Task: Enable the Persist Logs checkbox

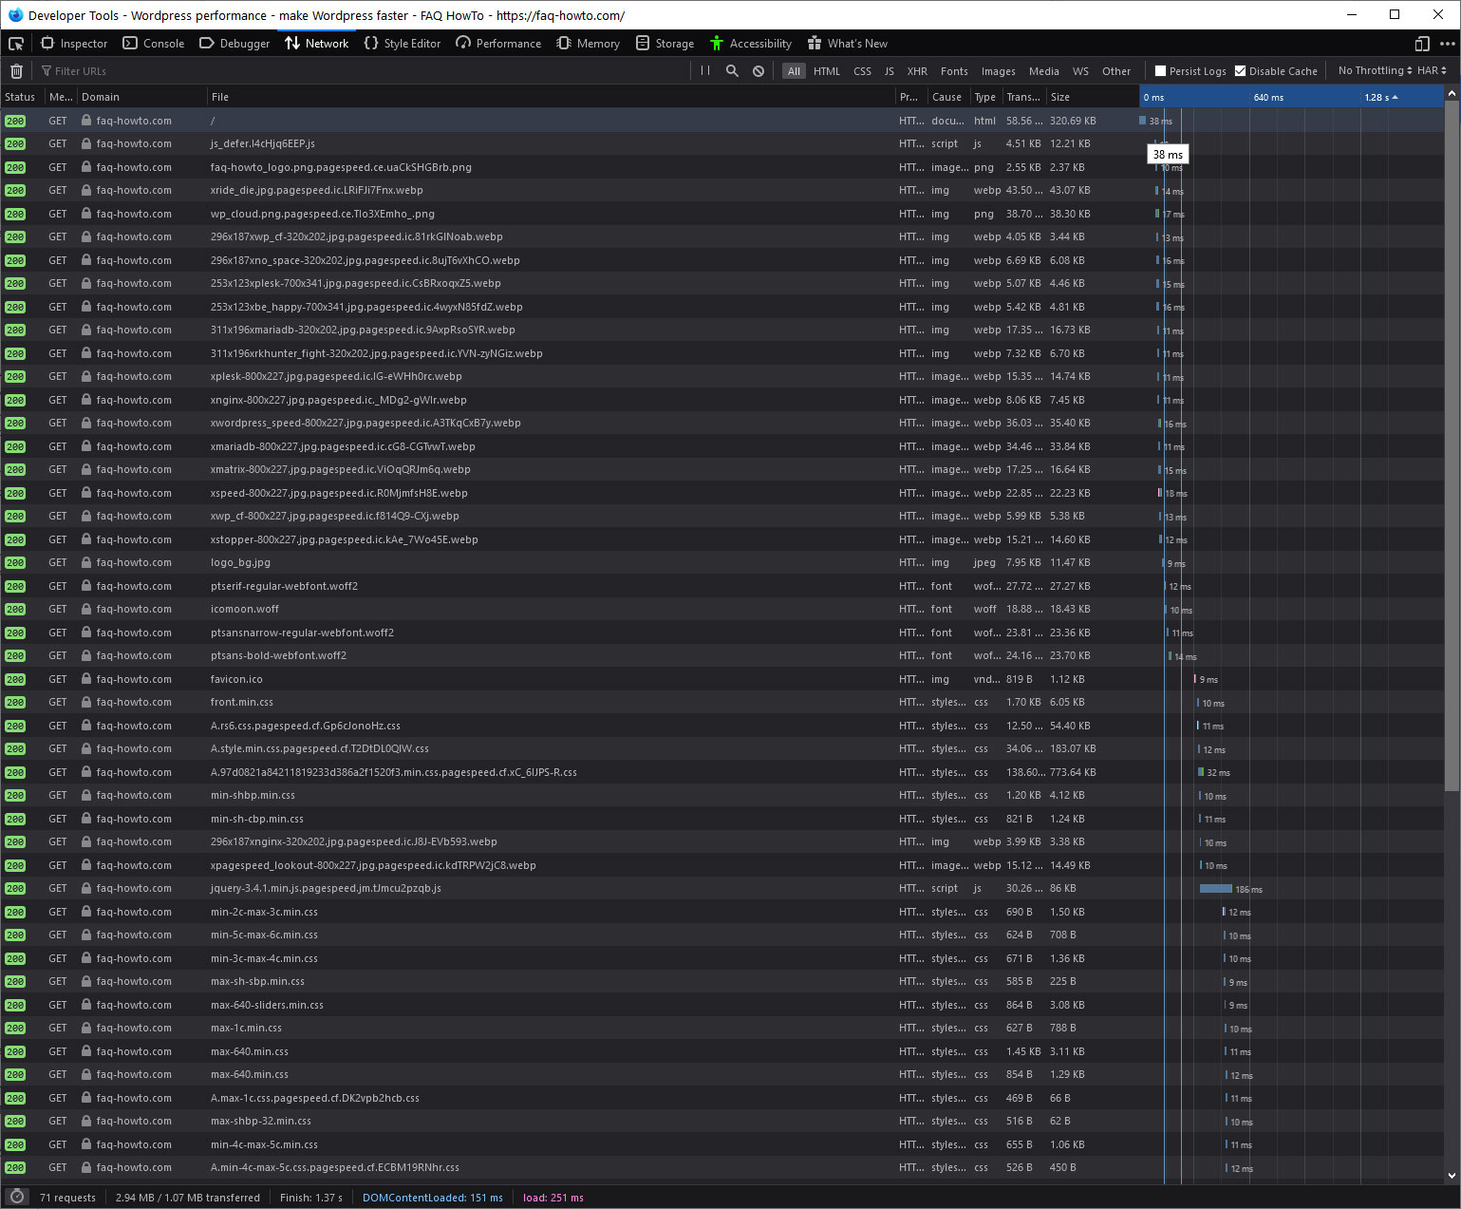Action: point(1160,71)
